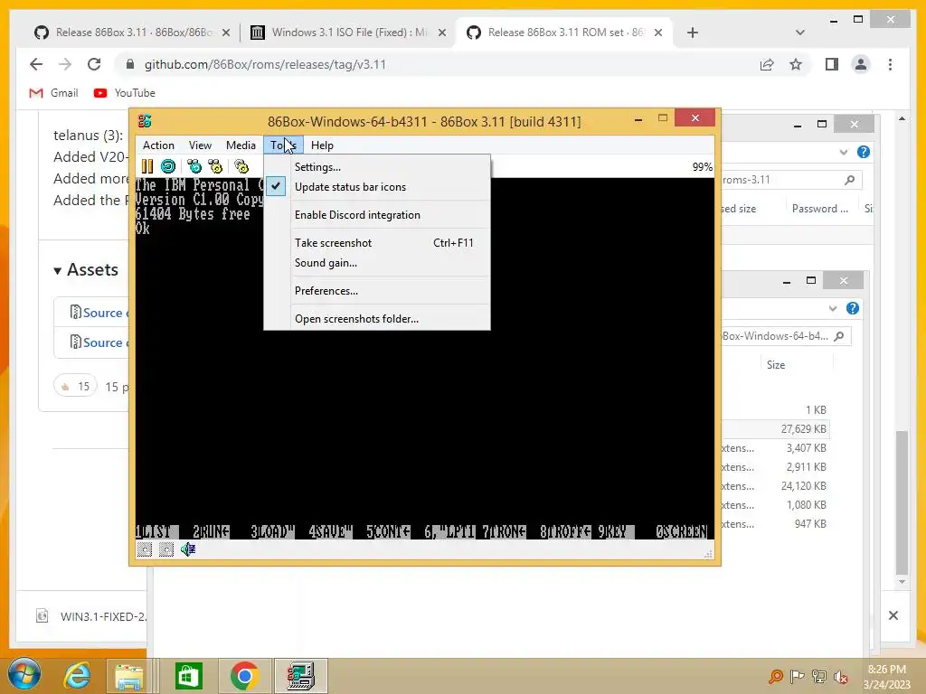Reload the GitHub page
Screen dimensions: 926x694
94,64
